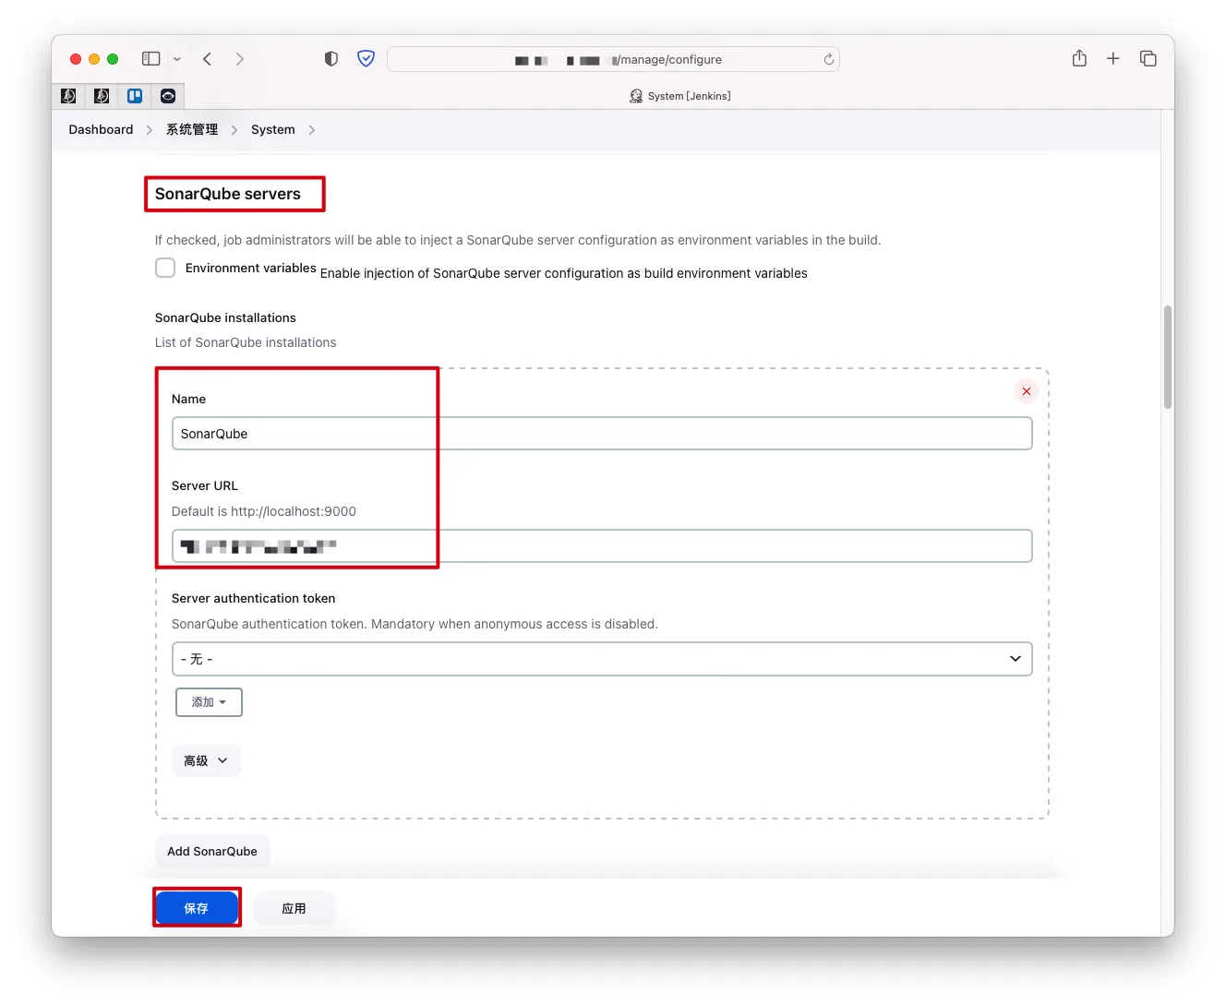Show the tab overview icon
This screenshot has height=1005, width=1226.
[x=1148, y=59]
